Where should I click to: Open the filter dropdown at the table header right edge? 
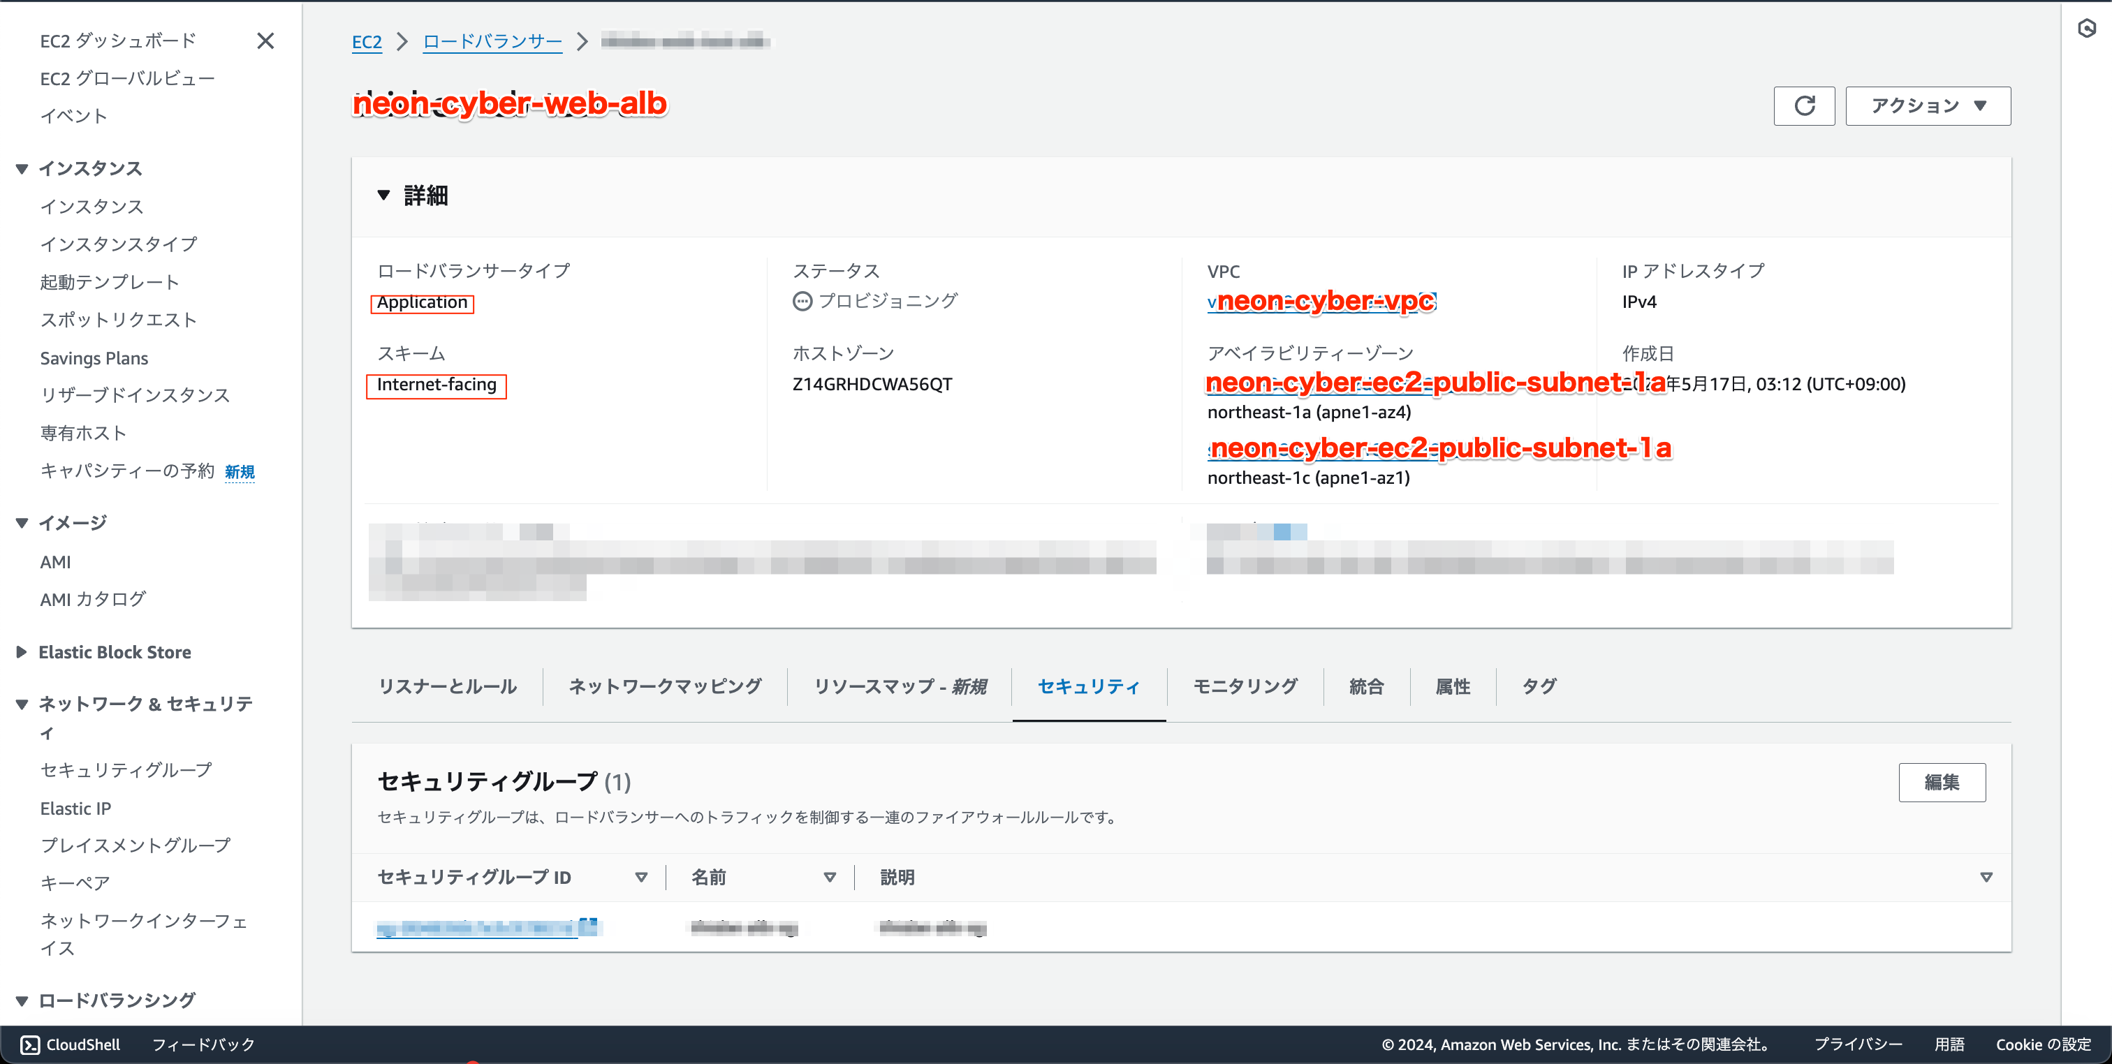[x=1986, y=876]
